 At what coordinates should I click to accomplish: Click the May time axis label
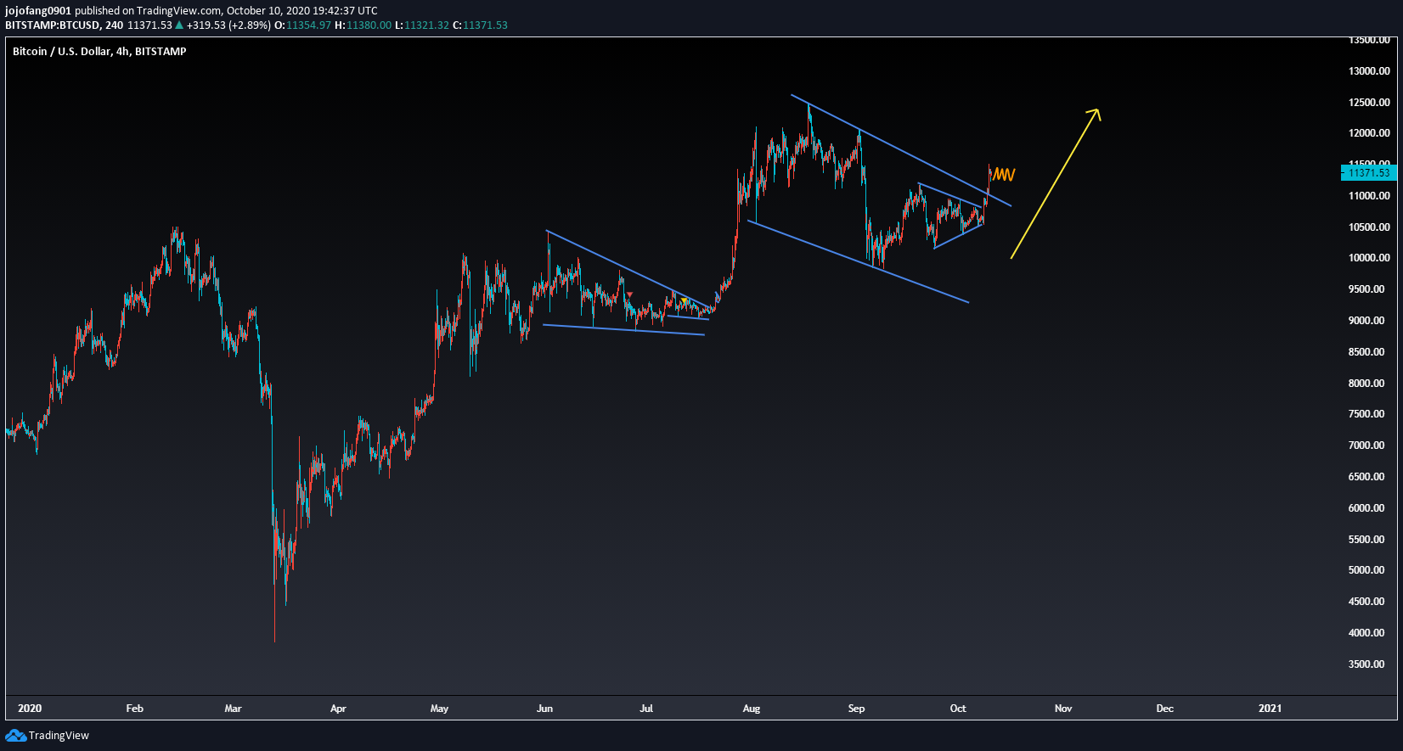click(440, 709)
